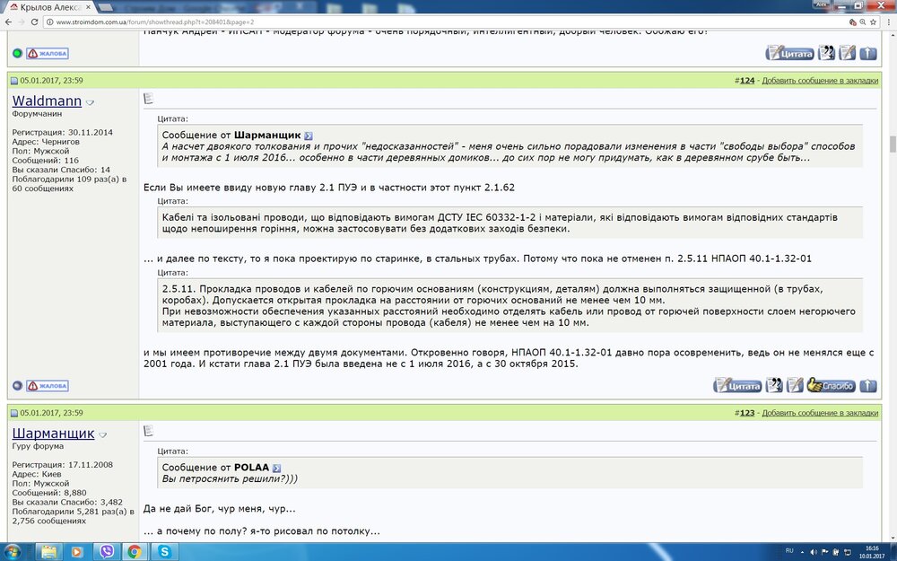Image resolution: width=897 pixels, height=561 pixels.
Task: Open Chrome three-dot menu
Action: pyautogui.click(x=888, y=22)
